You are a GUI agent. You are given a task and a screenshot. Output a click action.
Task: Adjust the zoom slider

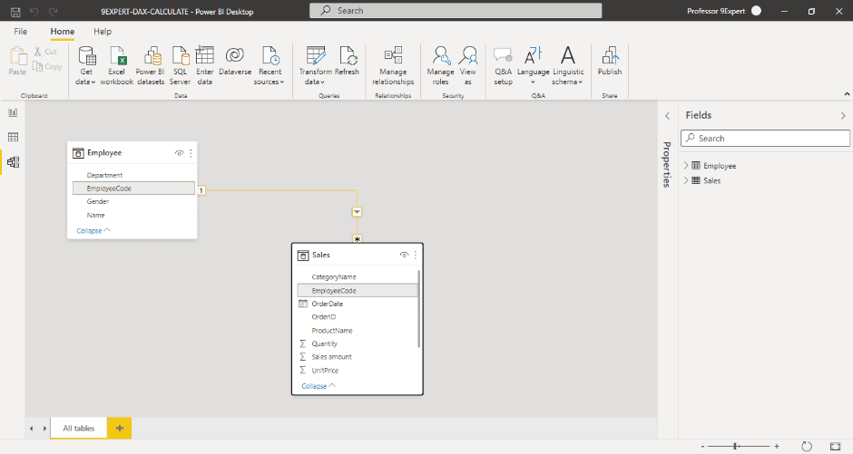[736, 446]
